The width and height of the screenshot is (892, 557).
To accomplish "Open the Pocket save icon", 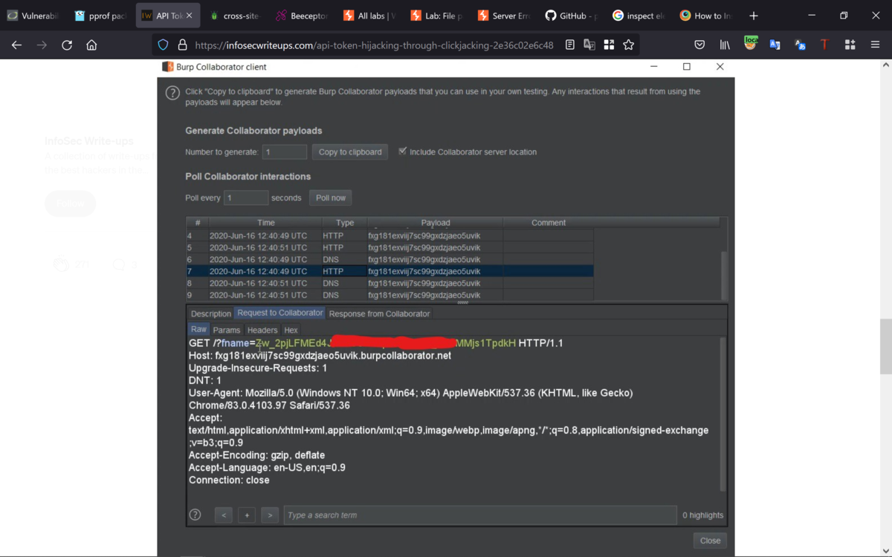I will coord(699,45).
